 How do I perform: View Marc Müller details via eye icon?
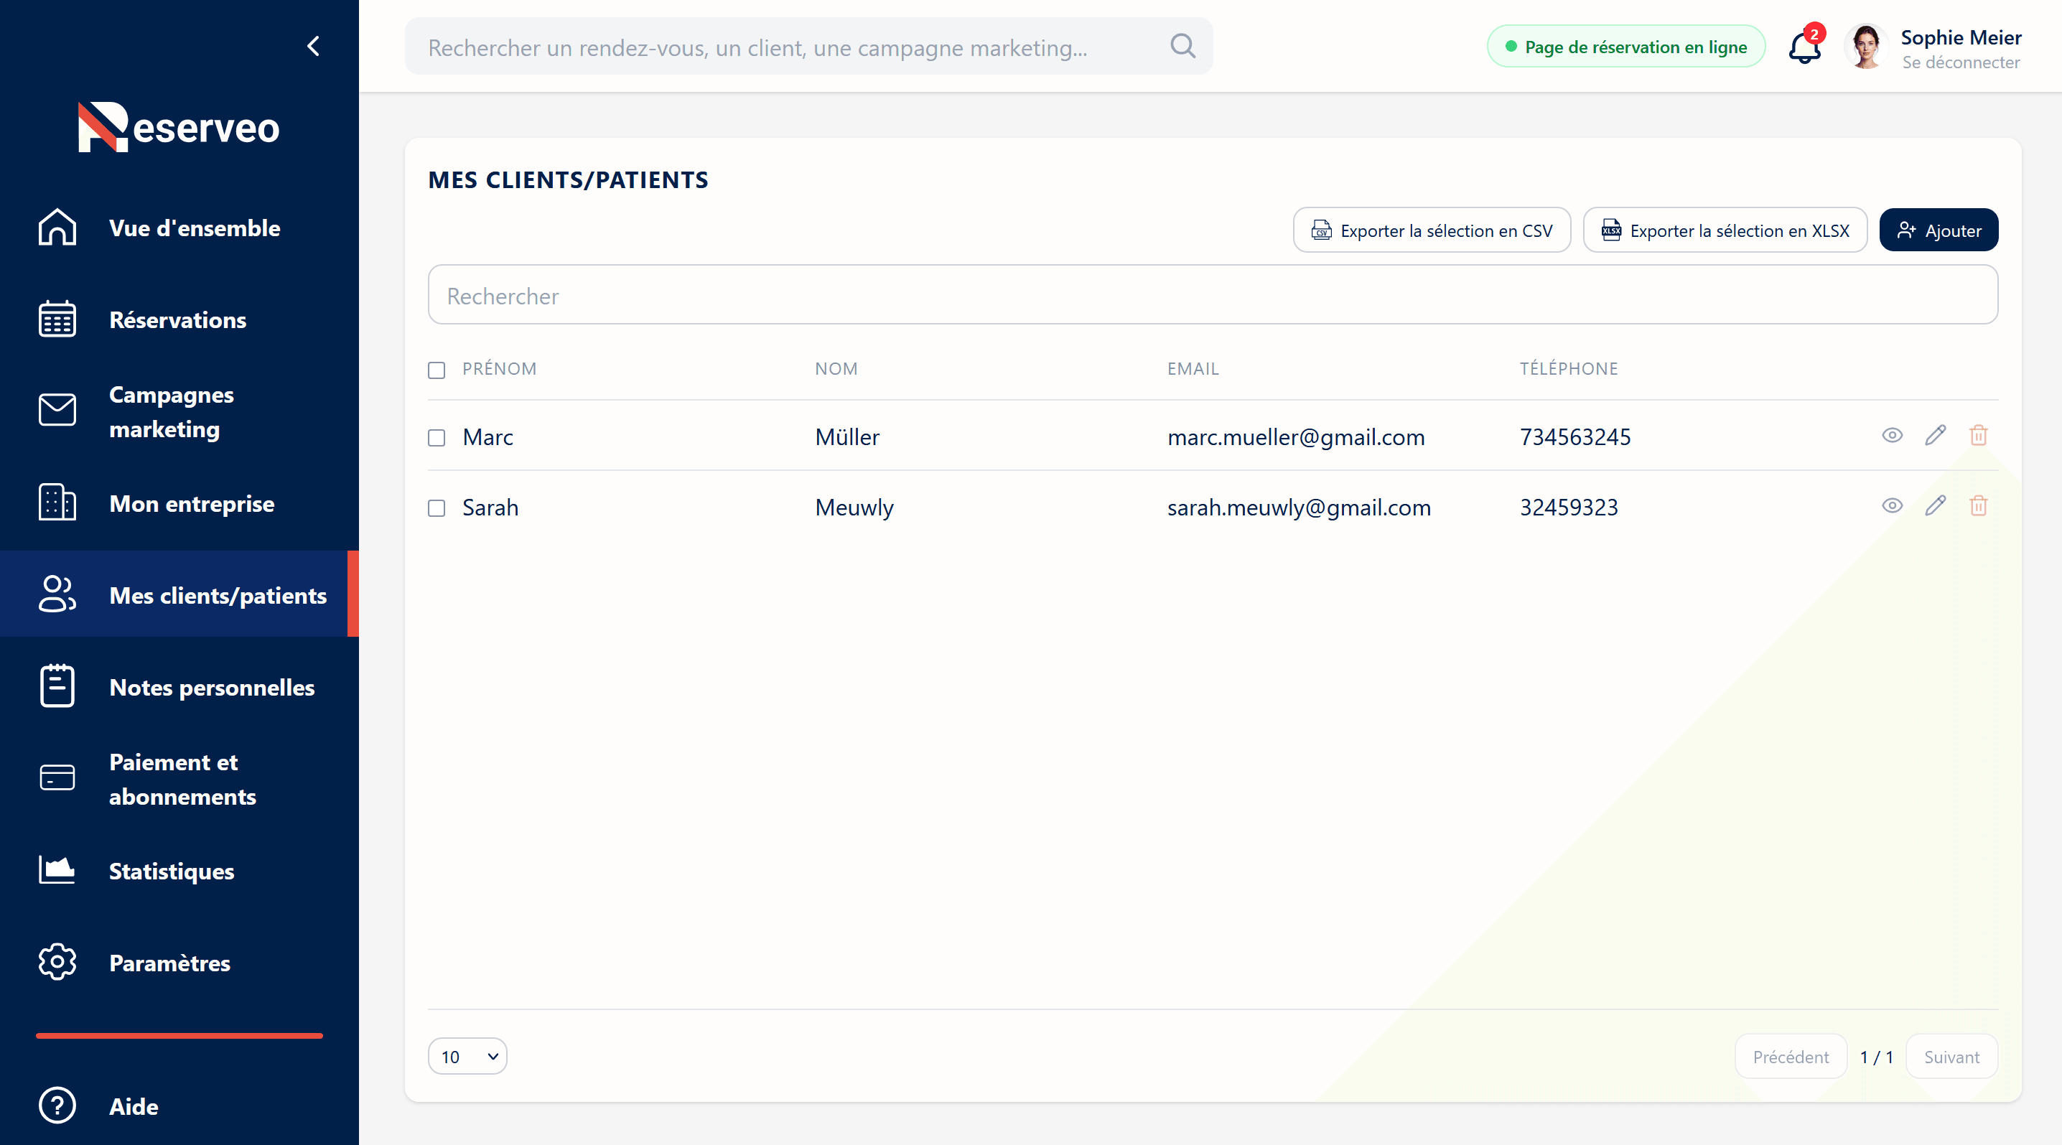(x=1893, y=435)
